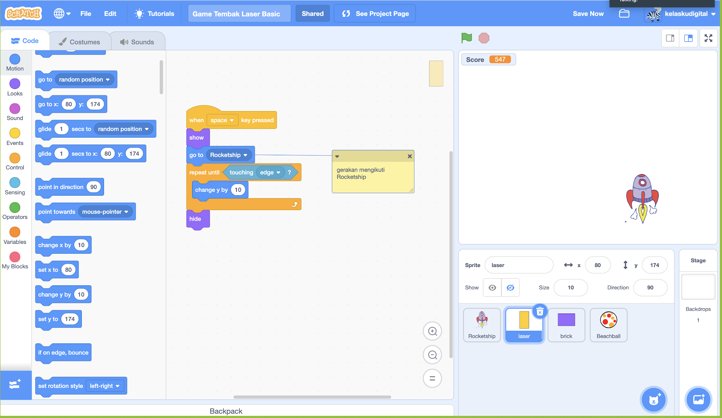Select the Sound category color circle
722x418 pixels.
pos(14,109)
